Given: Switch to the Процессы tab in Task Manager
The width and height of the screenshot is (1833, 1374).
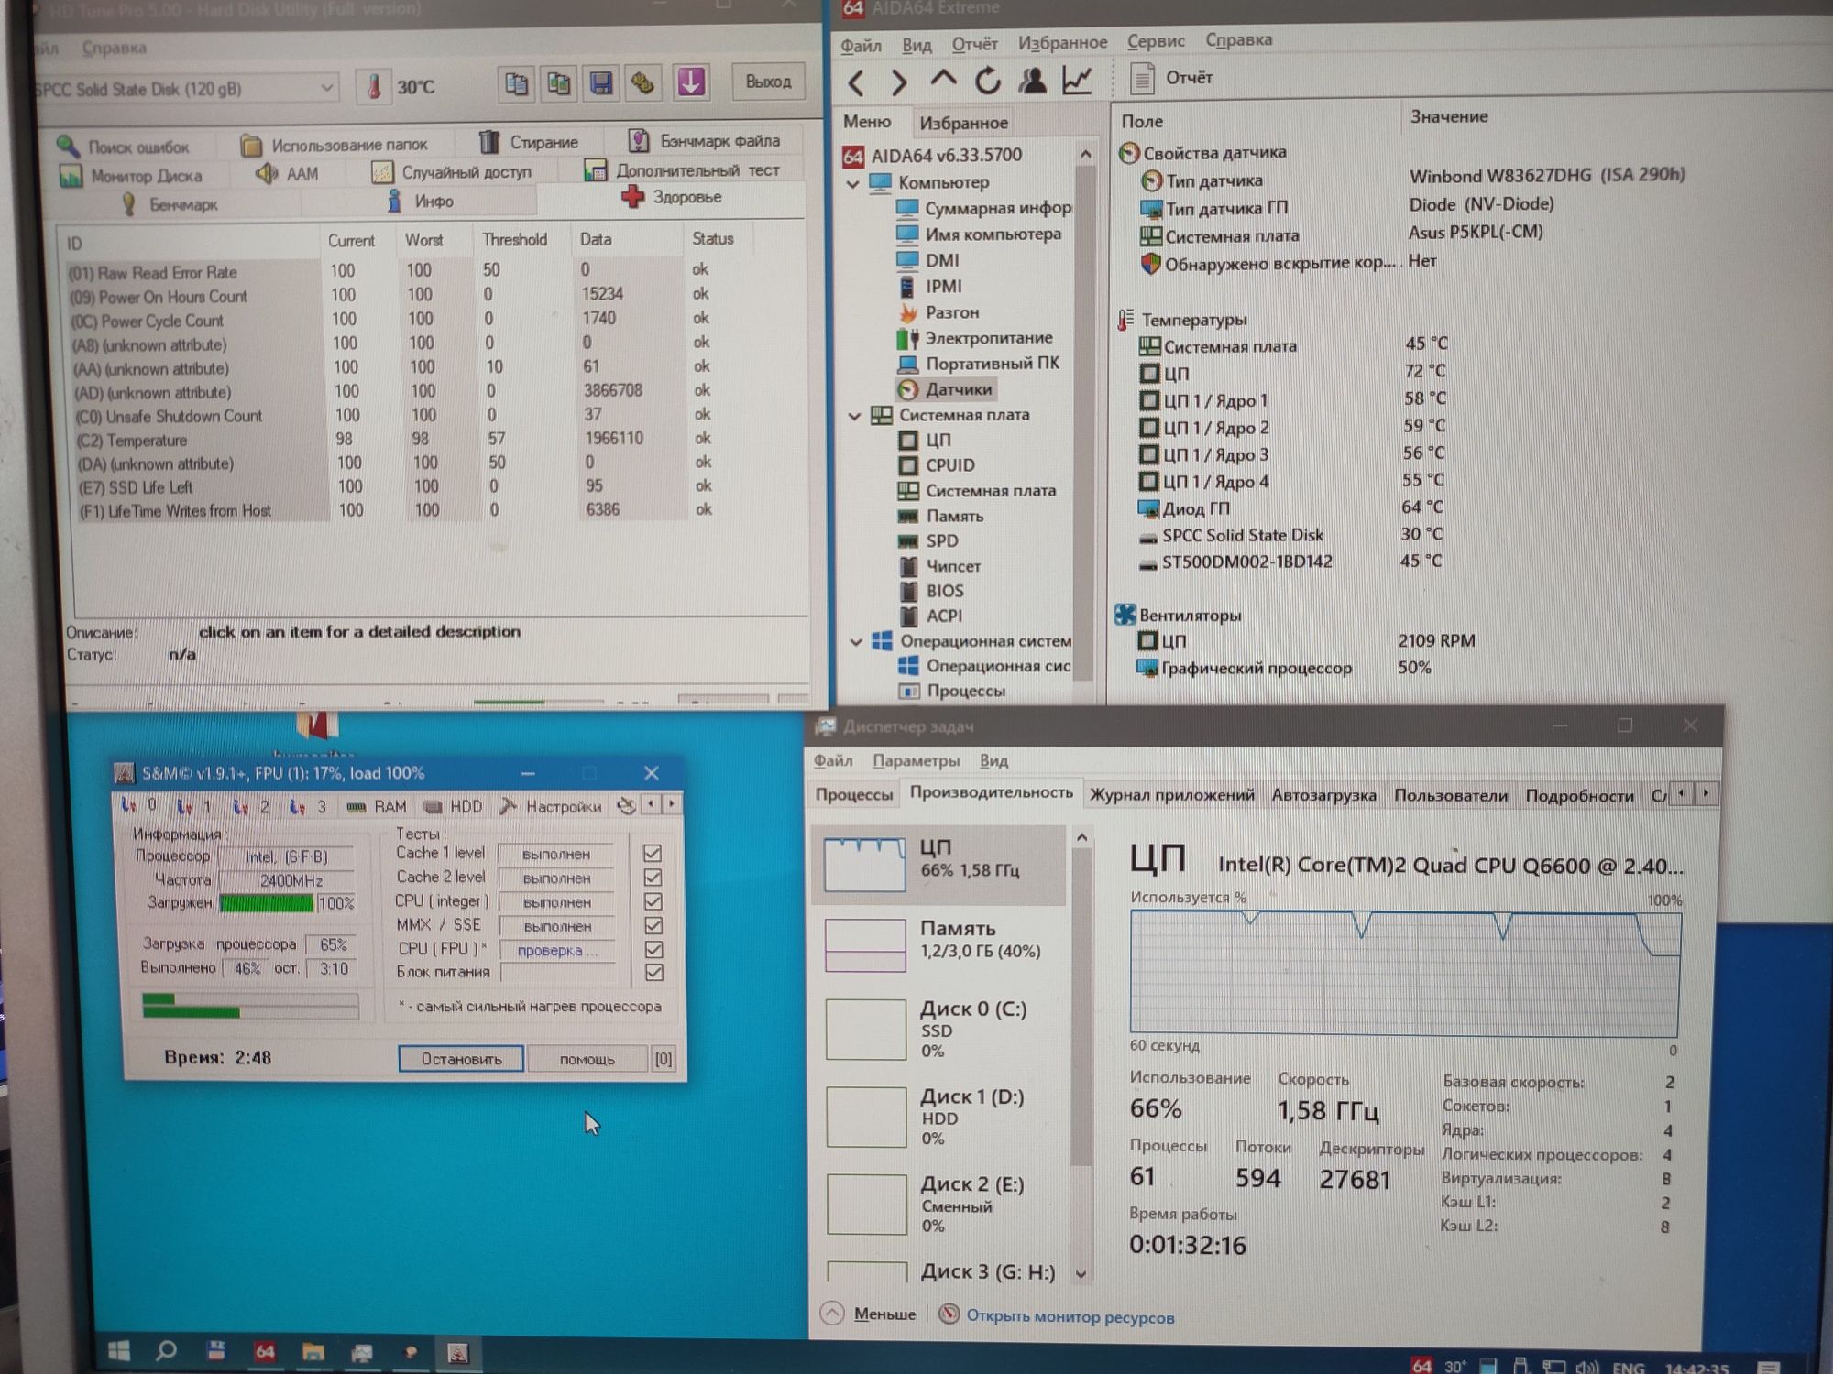Looking at the screenshot, I should point(854,795).
